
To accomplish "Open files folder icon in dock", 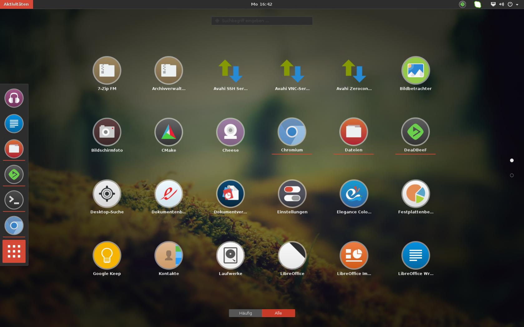I will [14, 149].
